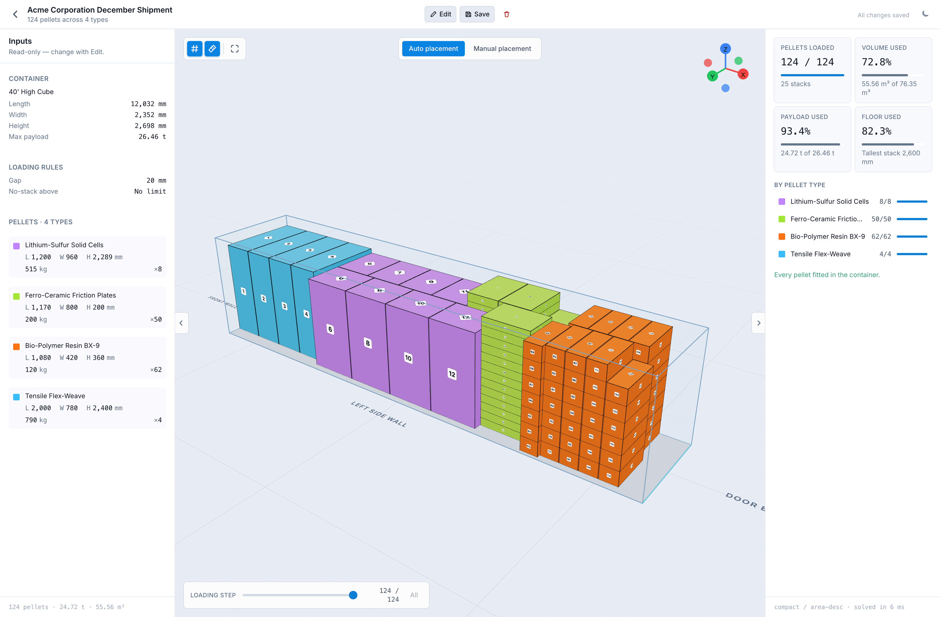Go back with the left arrow icon
The width and height of the screenshot is (940, 617).
click(15, 14)
